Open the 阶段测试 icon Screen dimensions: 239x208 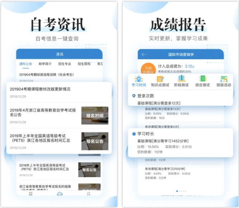181,81
